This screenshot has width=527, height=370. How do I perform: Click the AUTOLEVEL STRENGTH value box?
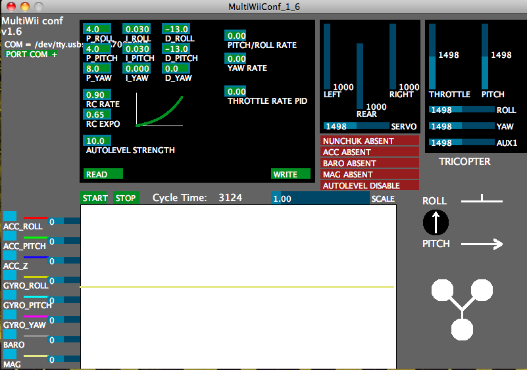click(x=97, y=141)
